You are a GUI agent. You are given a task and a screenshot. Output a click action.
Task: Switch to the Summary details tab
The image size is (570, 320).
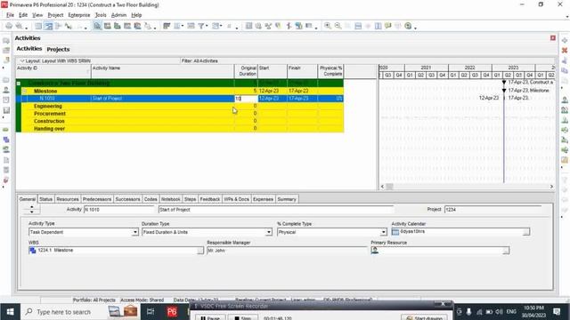tap(287, 199)
